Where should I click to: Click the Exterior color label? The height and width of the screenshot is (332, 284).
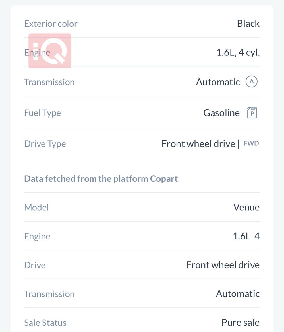click(51, 24)
